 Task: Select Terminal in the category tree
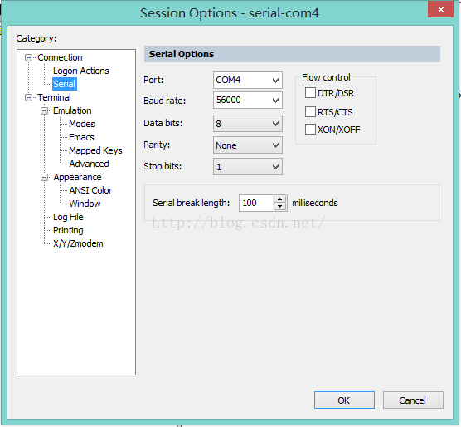54,97
